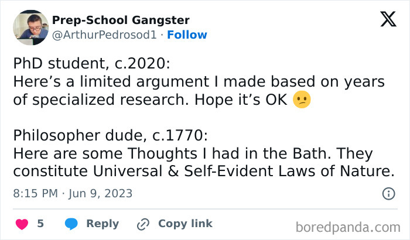410x240 pixels.
Task: Open the tweet info icon
Action: click(x=388, y=193)
